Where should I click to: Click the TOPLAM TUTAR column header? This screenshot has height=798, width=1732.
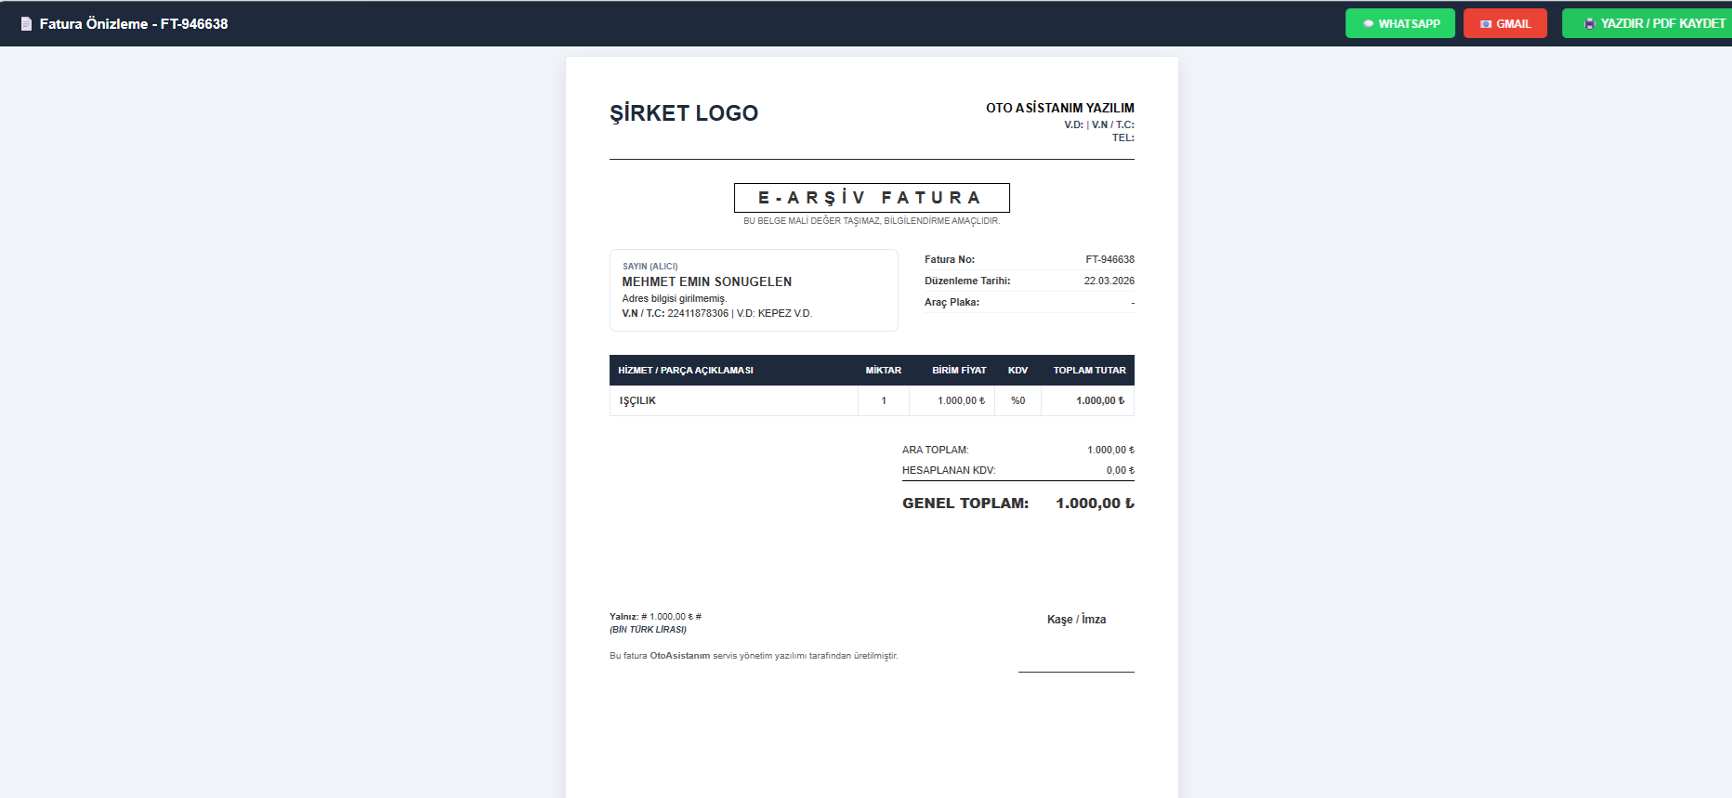1089,371
